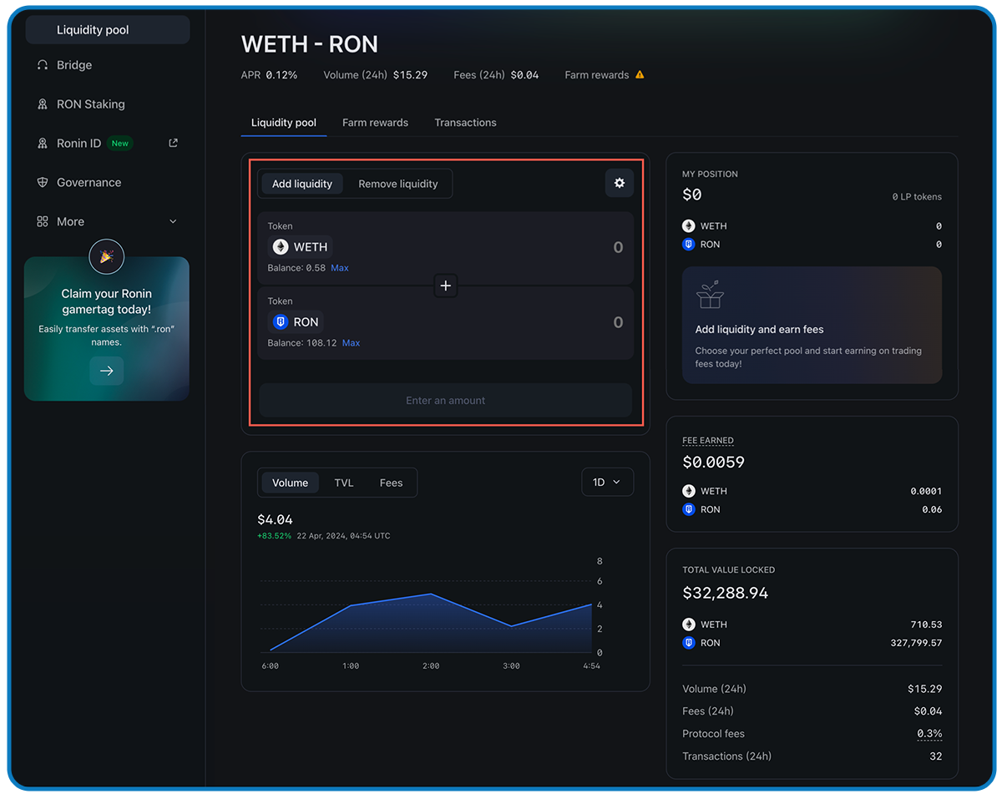The width and height of the screenshot is (1002, 794).
Task: Open the RON token selector
Action: click(x=296, y=321)
